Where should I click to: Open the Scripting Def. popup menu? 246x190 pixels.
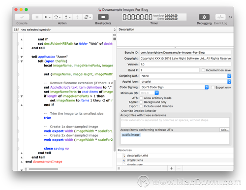pos(185,76)
